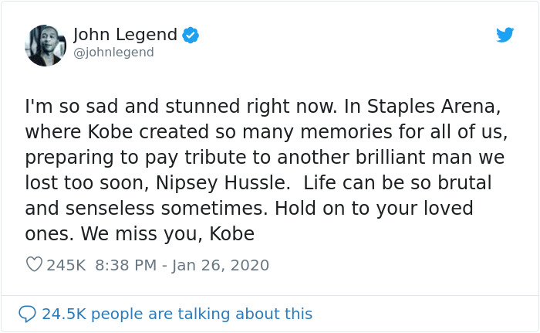Click the 245K likes count

tap(66, 265)
